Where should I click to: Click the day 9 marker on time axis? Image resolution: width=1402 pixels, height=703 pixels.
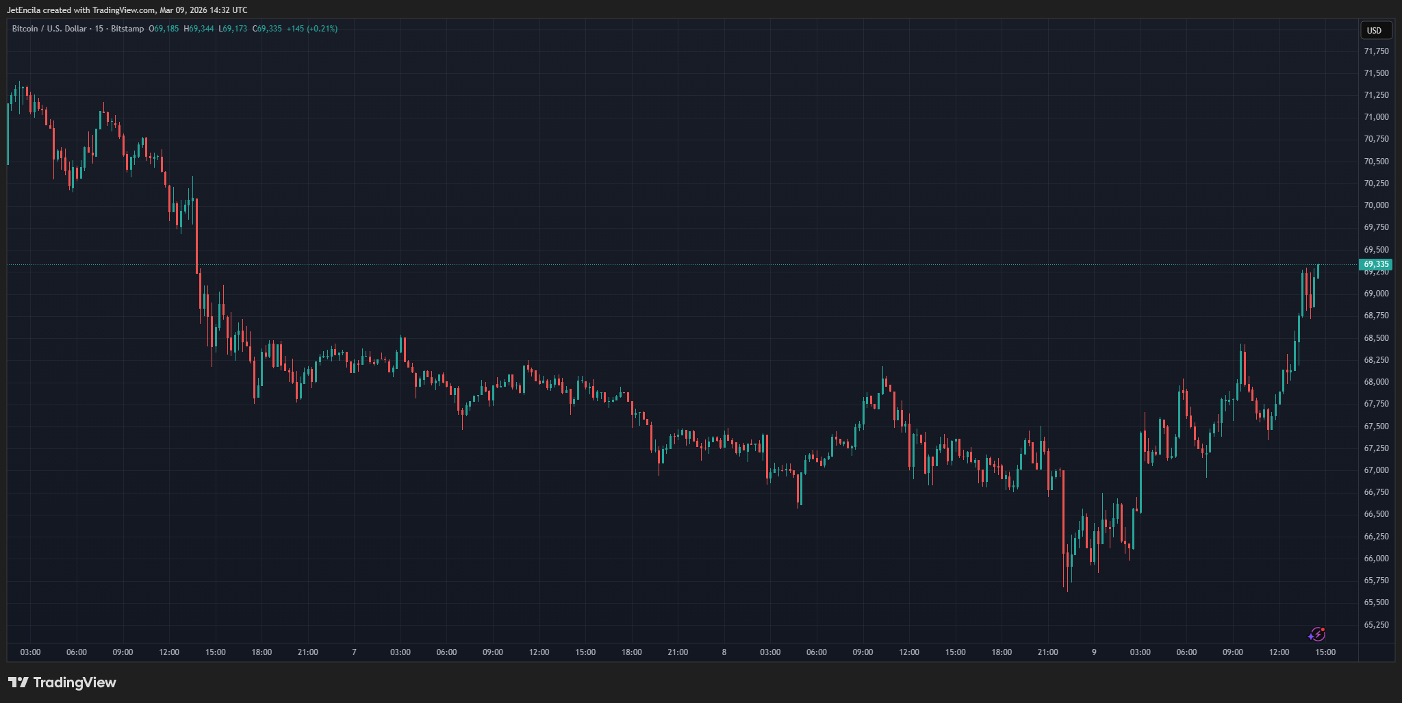click(1094, 652)
